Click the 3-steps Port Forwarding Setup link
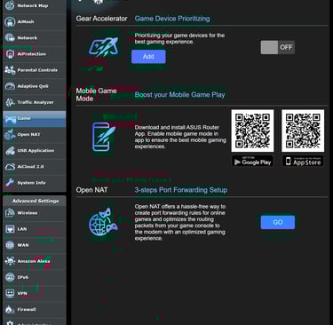The height and width of the screenshot is (325, 333). tap(181, 190)
